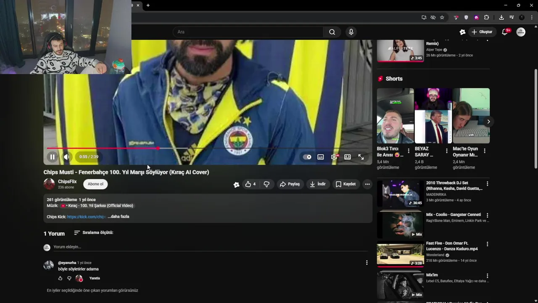This screenshot has height=303, width=538.
Task: Open the kick.com link in description
Action: pyautogui.click(x=86, y=217)
